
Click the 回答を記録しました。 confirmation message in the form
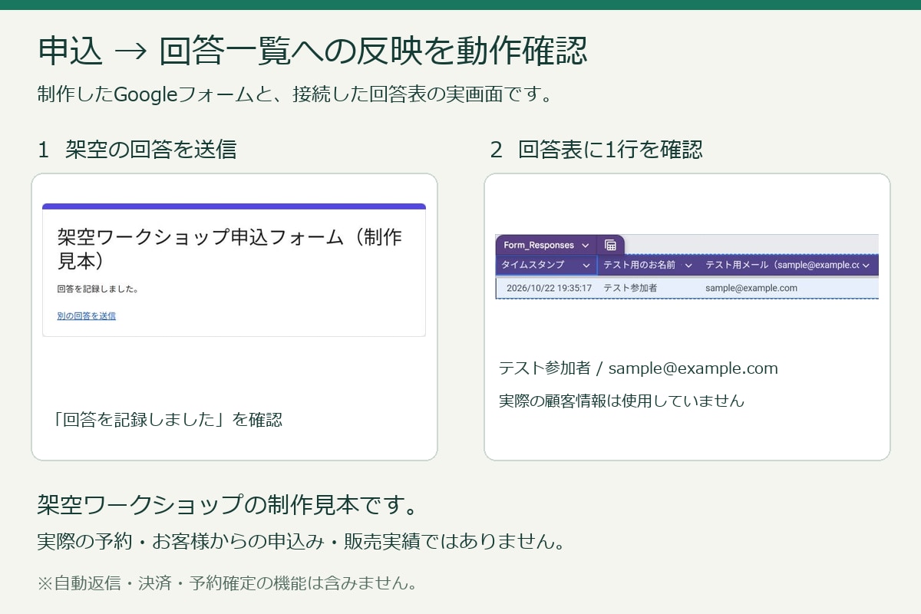coord(97,289)
